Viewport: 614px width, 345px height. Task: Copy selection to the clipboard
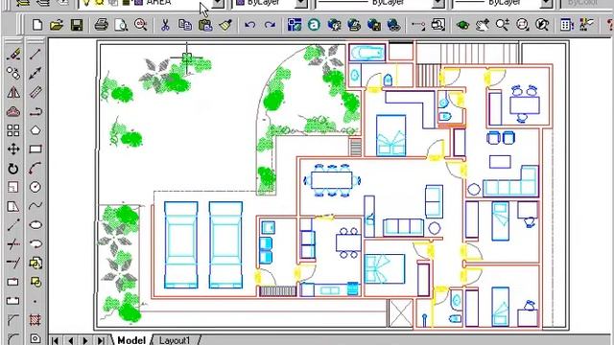[x=185, y=25]
